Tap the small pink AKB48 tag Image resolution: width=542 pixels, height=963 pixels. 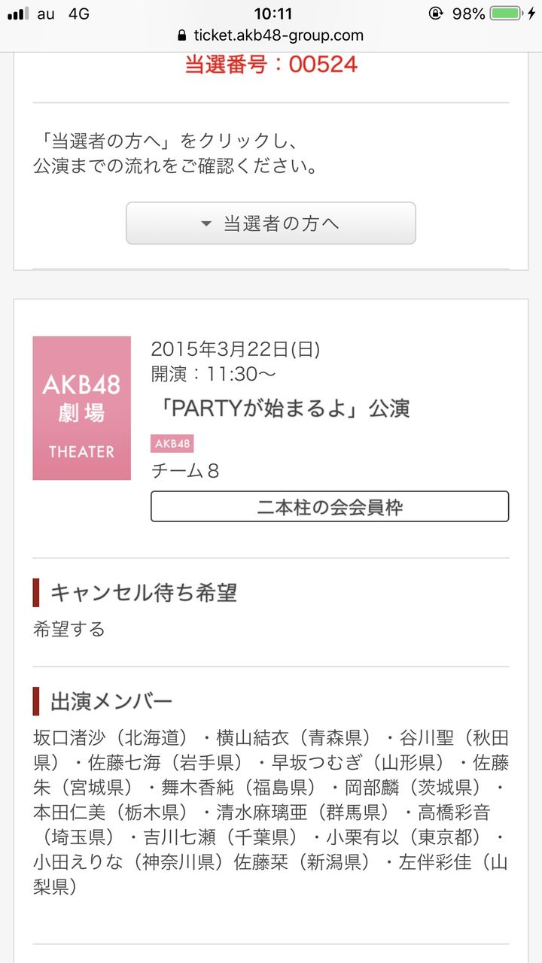pos(172,443)
